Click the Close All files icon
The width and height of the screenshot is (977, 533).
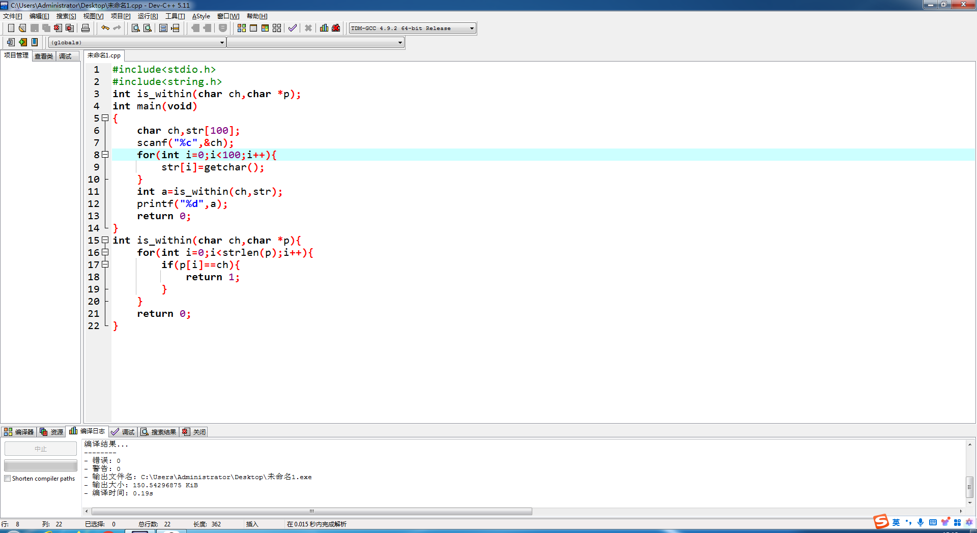click(x=70, y=28)
